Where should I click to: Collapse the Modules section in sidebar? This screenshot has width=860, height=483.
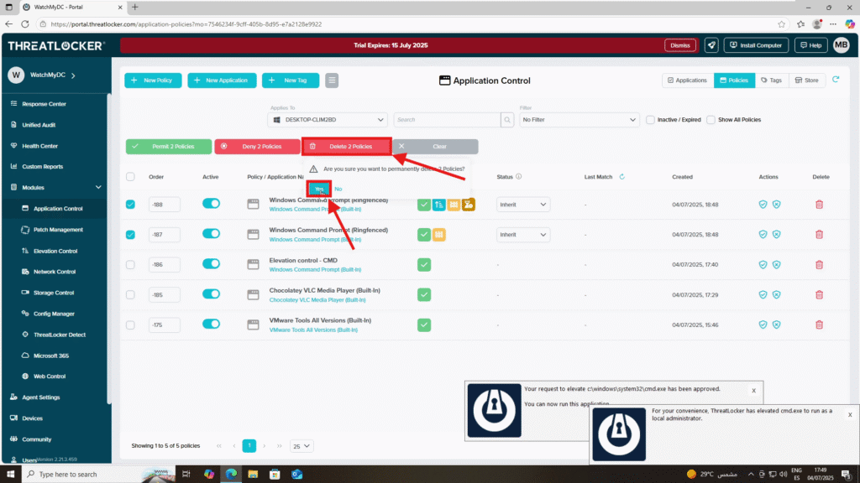98,187
